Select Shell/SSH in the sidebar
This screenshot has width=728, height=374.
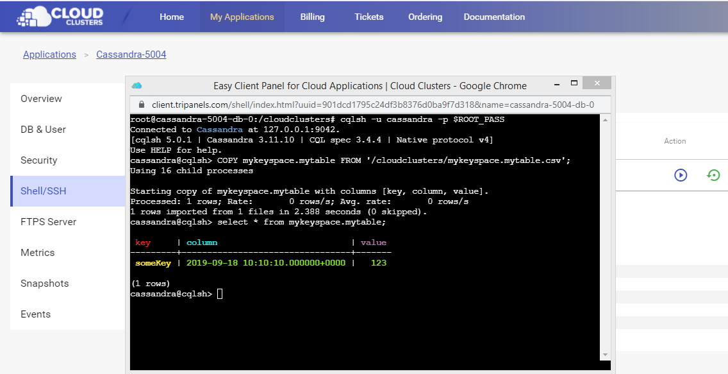click(68, 191)
